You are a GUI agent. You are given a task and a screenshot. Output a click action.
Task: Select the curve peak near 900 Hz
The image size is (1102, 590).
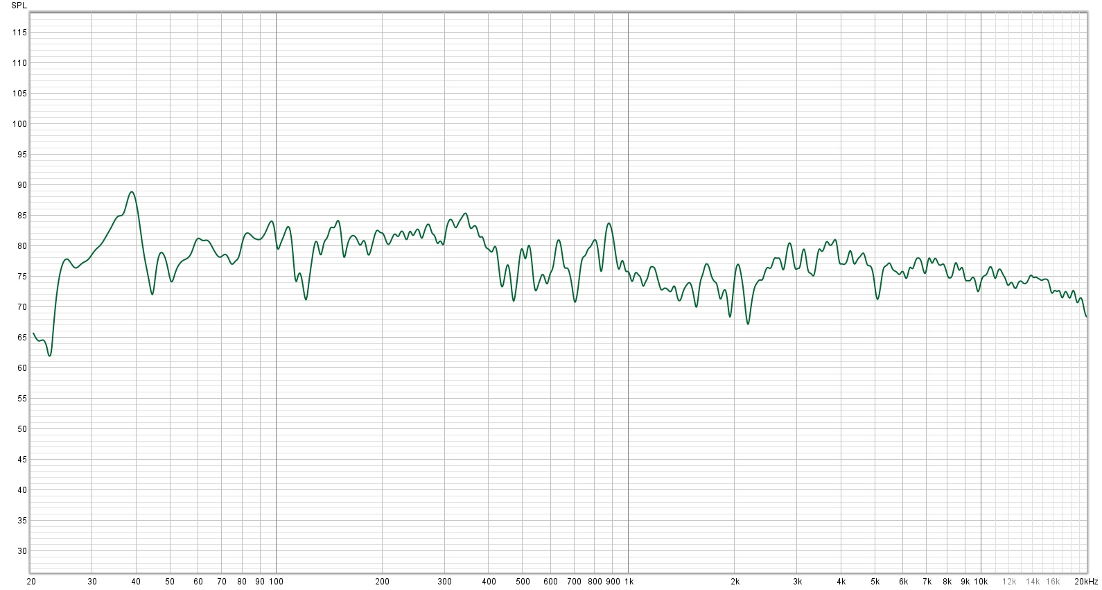[x=609, y=223]
